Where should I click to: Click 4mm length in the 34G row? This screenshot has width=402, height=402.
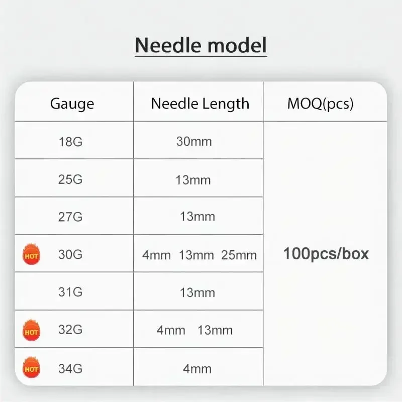pyautogui.click(x=197, y=369)
